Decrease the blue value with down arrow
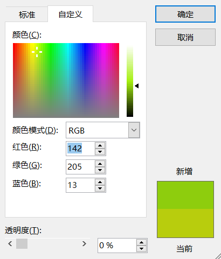Viewport: 221px width, 259px height. coord(100,188)
